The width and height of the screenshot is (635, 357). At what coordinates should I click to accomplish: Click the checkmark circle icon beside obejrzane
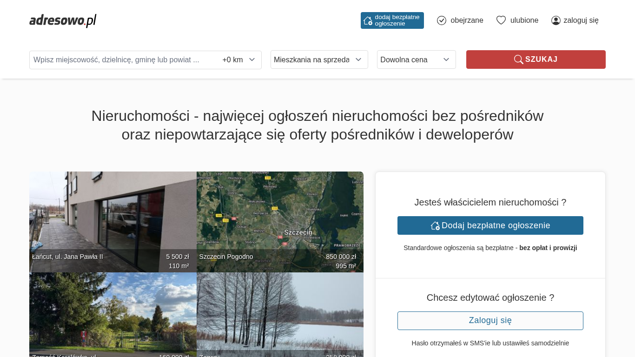coord(442,20)
